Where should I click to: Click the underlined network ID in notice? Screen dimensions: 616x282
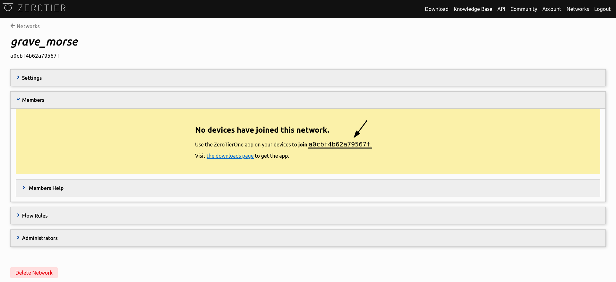coord(340,145)
